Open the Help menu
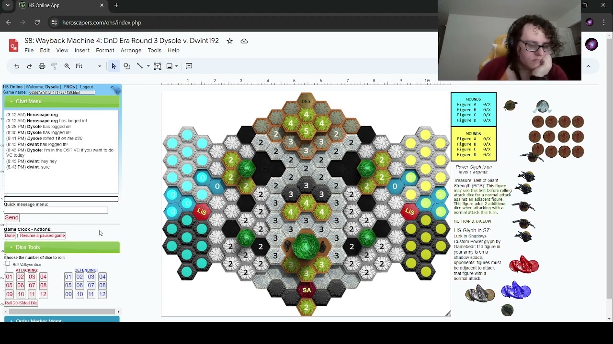 [173, 50]
